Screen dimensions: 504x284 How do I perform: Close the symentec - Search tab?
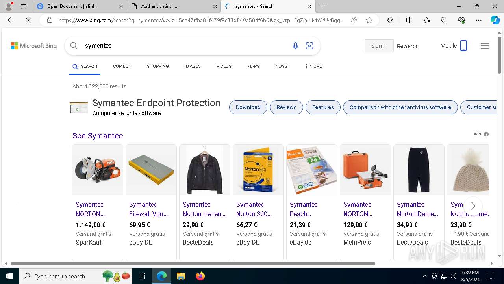point(309,6)
